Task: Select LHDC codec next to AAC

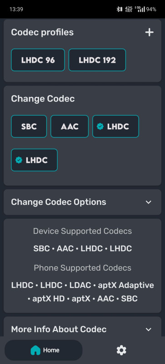Action: pos(115,126)
